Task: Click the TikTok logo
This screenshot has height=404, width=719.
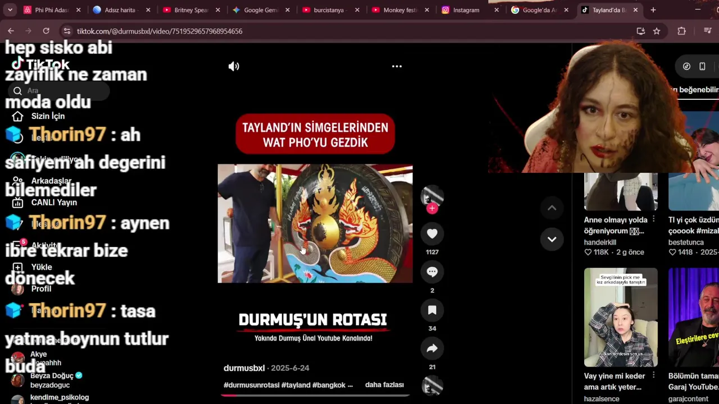Action: click(x=40, y=65)
